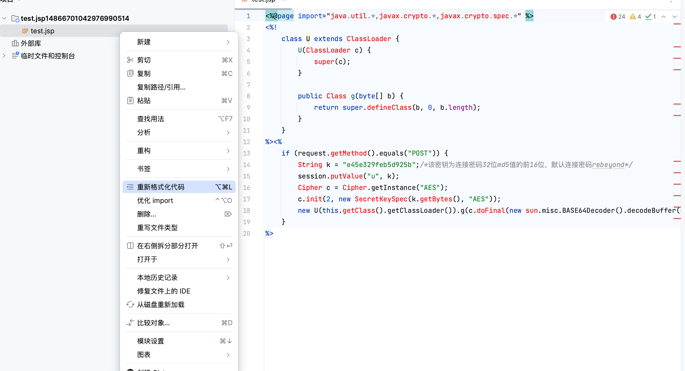Select the 外部库 tree row
The image size is (685, 371).
tap(114, 43)
